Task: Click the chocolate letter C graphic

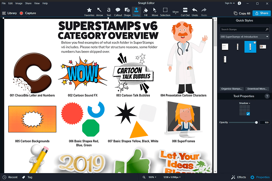Action: pyautogui.click(x=32, y=72)
